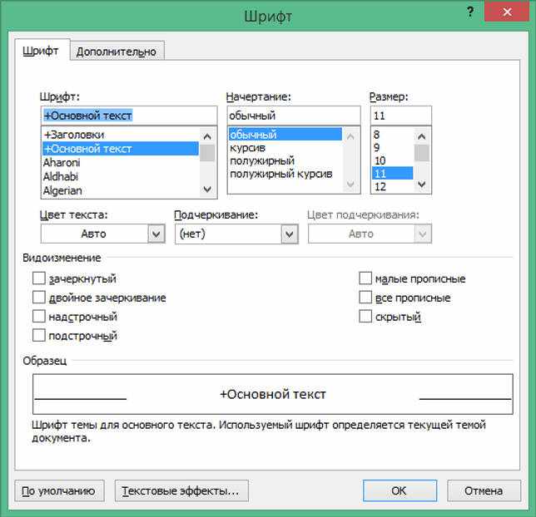Toggle the скрытый checkbox
Image resolution: width=536 pixels, height=517 pixels.
(365, 317)
